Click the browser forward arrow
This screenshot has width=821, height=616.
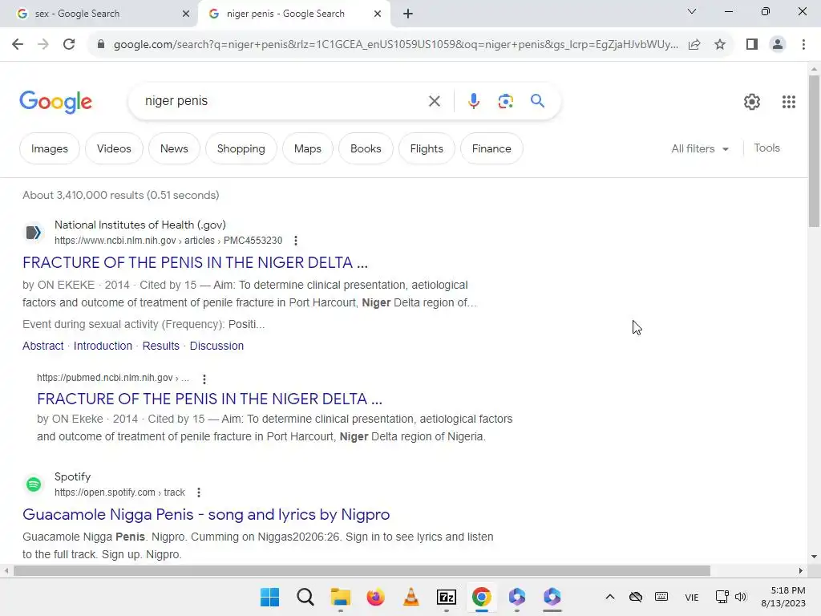pos(43,45)
